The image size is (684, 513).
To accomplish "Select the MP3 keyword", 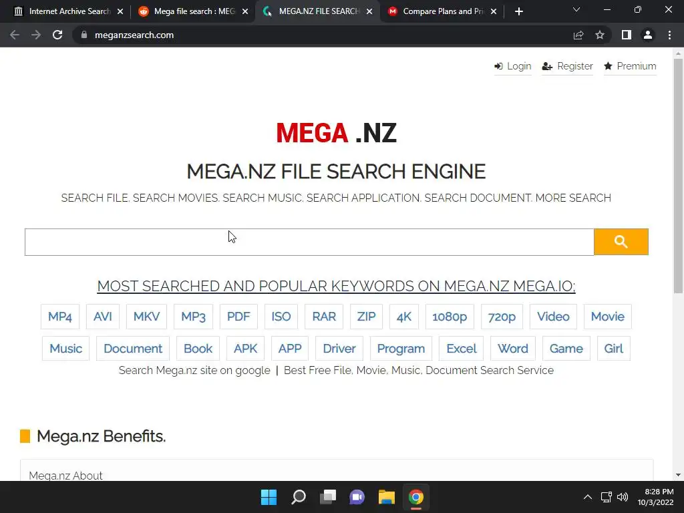I will tap(193, 317).
